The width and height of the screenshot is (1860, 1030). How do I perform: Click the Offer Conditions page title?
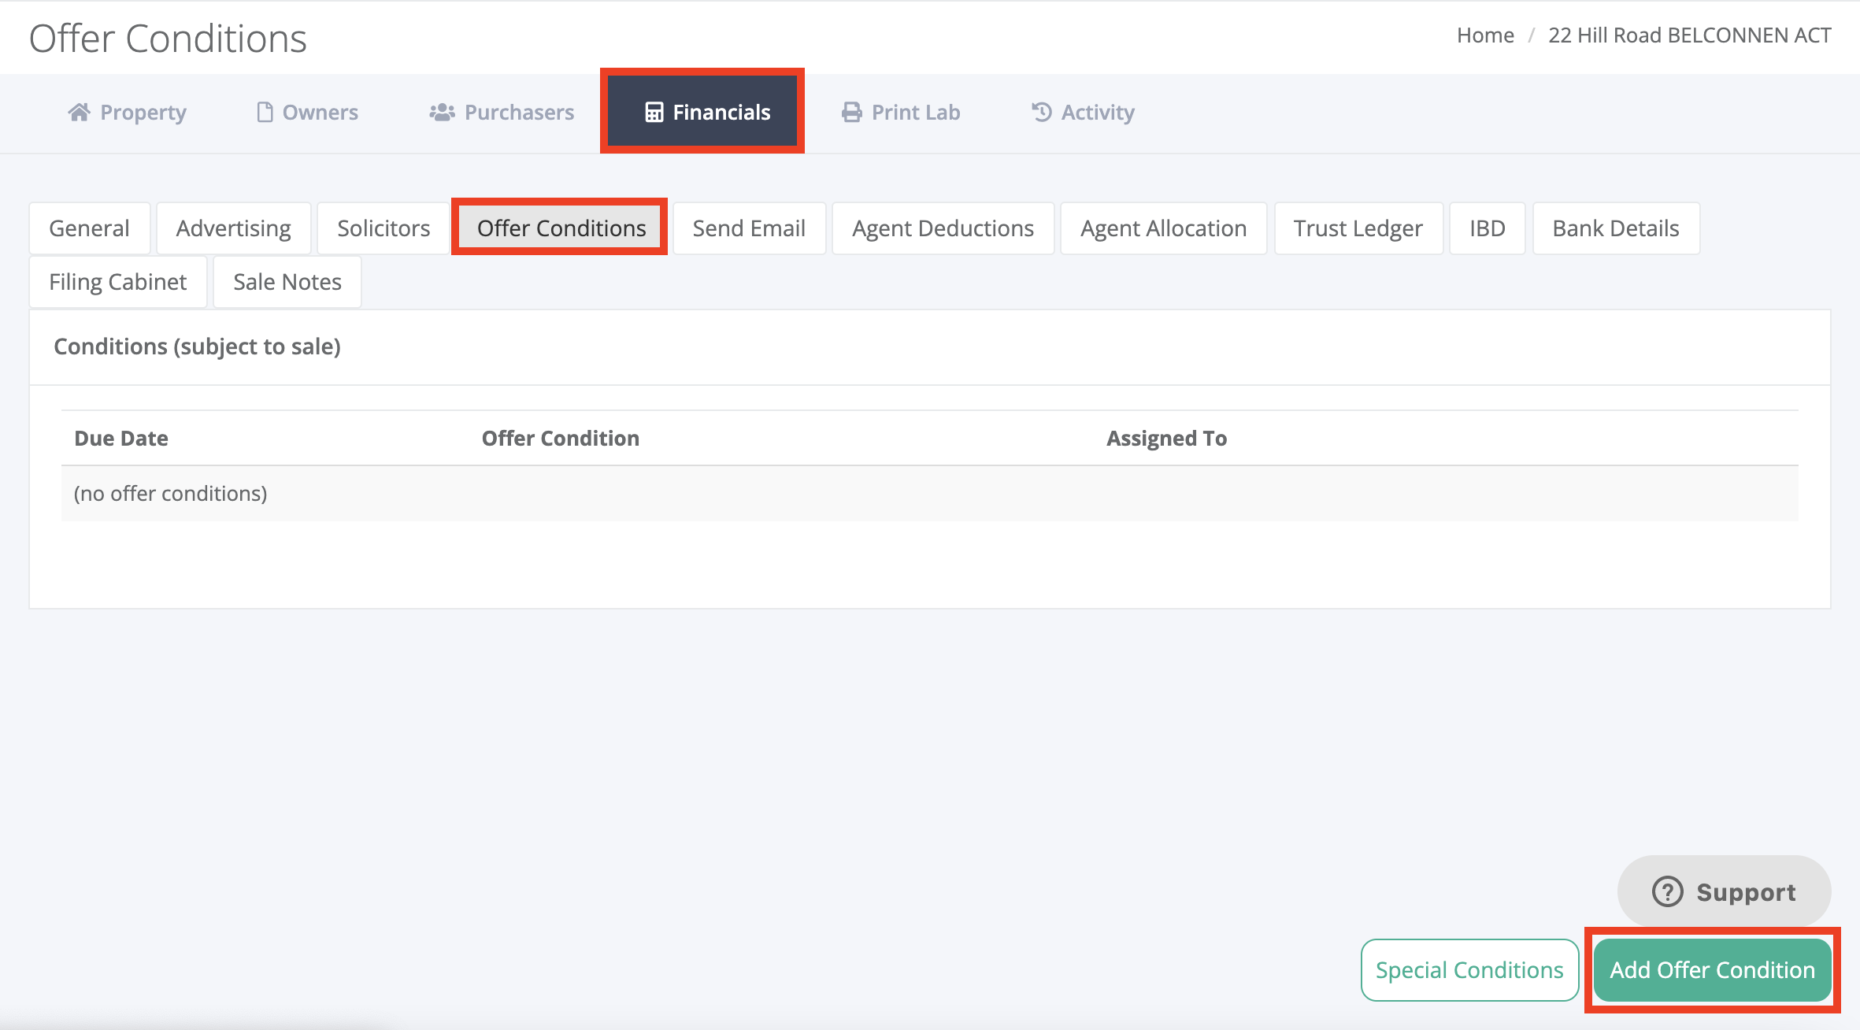(168, 39)
